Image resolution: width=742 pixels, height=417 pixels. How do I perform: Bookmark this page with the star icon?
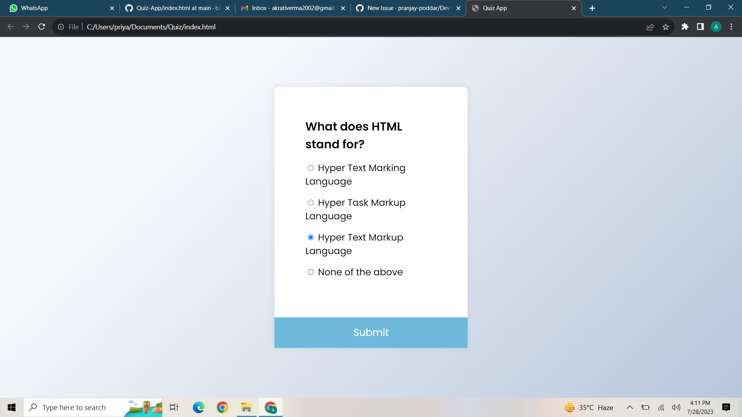coord(665,27)
